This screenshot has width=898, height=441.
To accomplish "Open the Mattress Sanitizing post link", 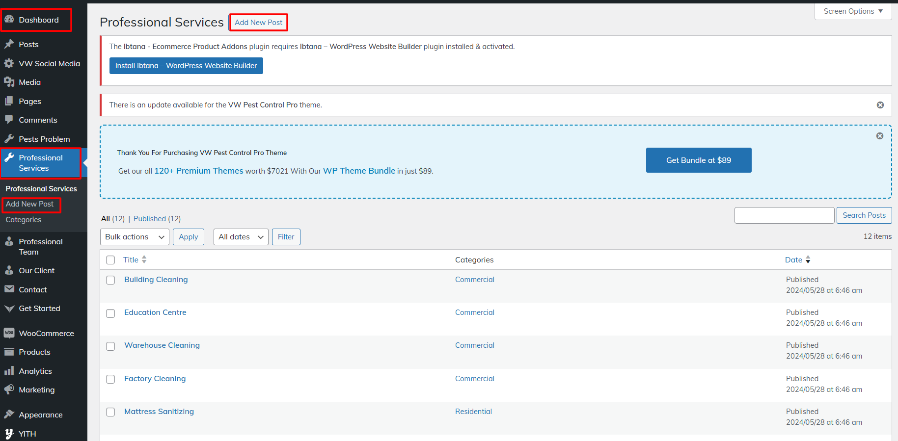I will [159, 412].
